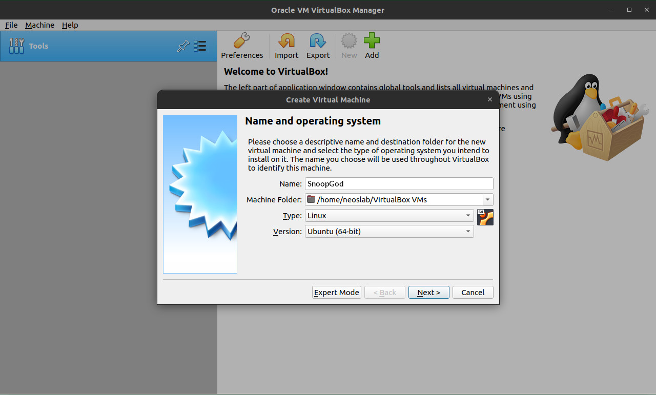Cancel the virtual machine creation
656x395 pixels.
tap(473, 293)
